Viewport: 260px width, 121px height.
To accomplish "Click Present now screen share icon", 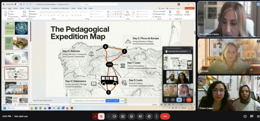I will [123, 116].
